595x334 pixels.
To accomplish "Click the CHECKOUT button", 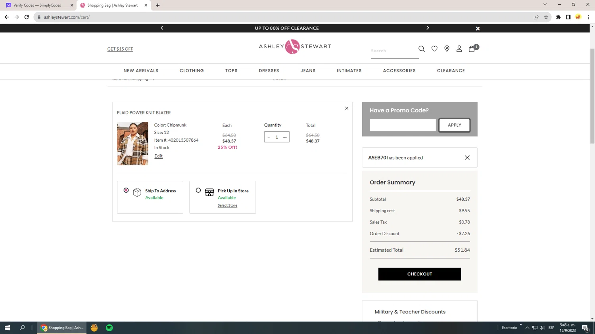I will (x=420, y=274).
